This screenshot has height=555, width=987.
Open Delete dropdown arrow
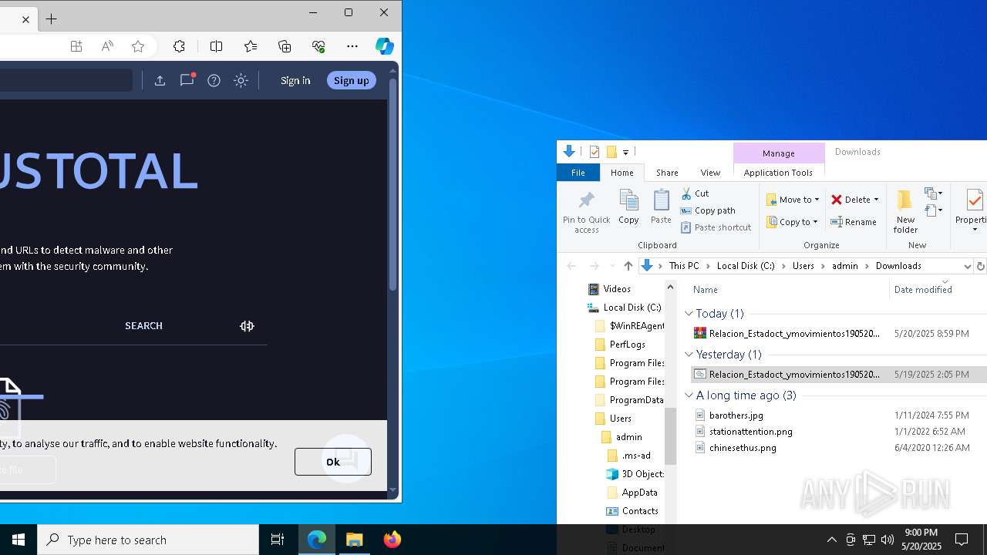(x=876, y=200)
